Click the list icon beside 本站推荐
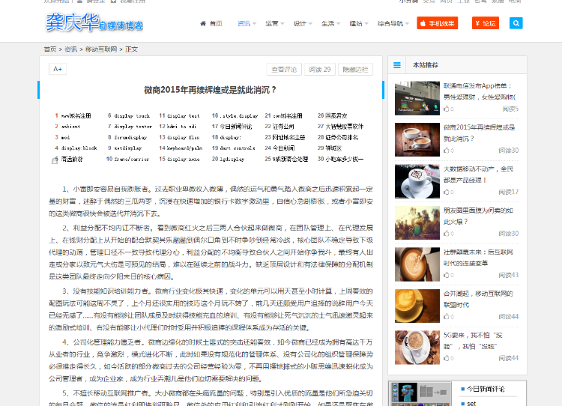 (396, 65)
